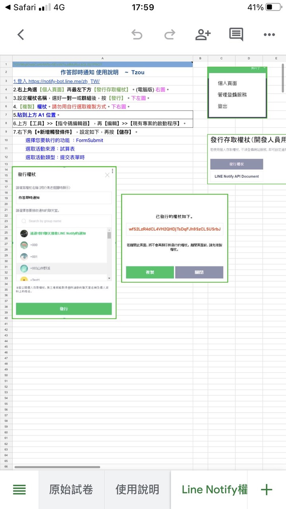Screen dimensions: 286x509
Task: Select the column C header
Action: (x=221, y=58)
